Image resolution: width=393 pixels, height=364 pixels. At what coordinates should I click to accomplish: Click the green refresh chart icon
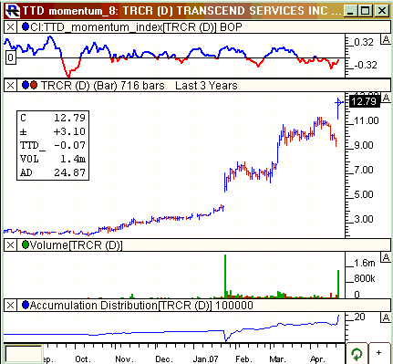pyautogui.click(x=357, y=354)
